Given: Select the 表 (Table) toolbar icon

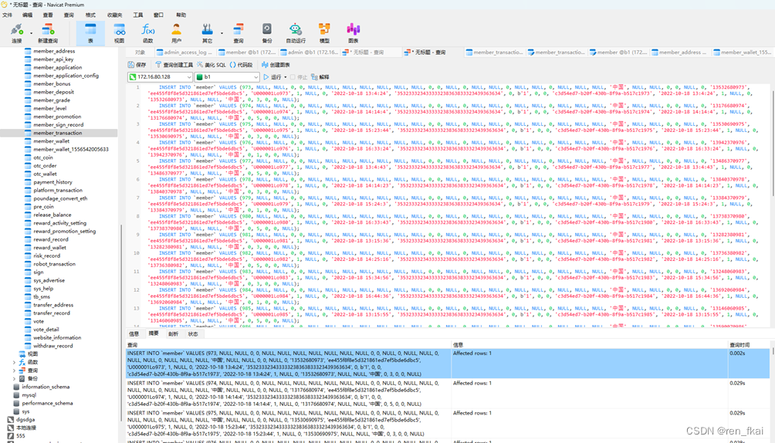Looking at the screenshot, I should (90, 32).
